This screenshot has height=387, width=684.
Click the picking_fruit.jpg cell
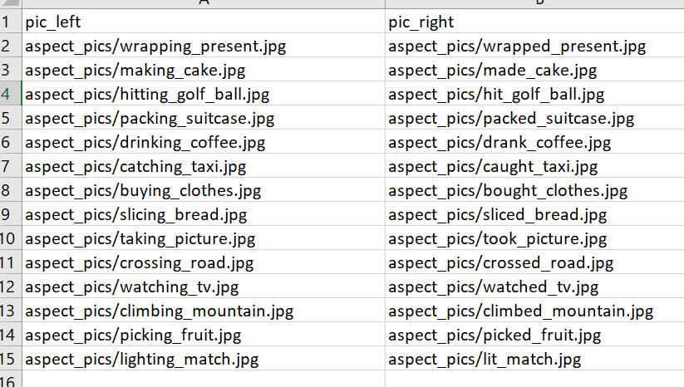[133, 336]
